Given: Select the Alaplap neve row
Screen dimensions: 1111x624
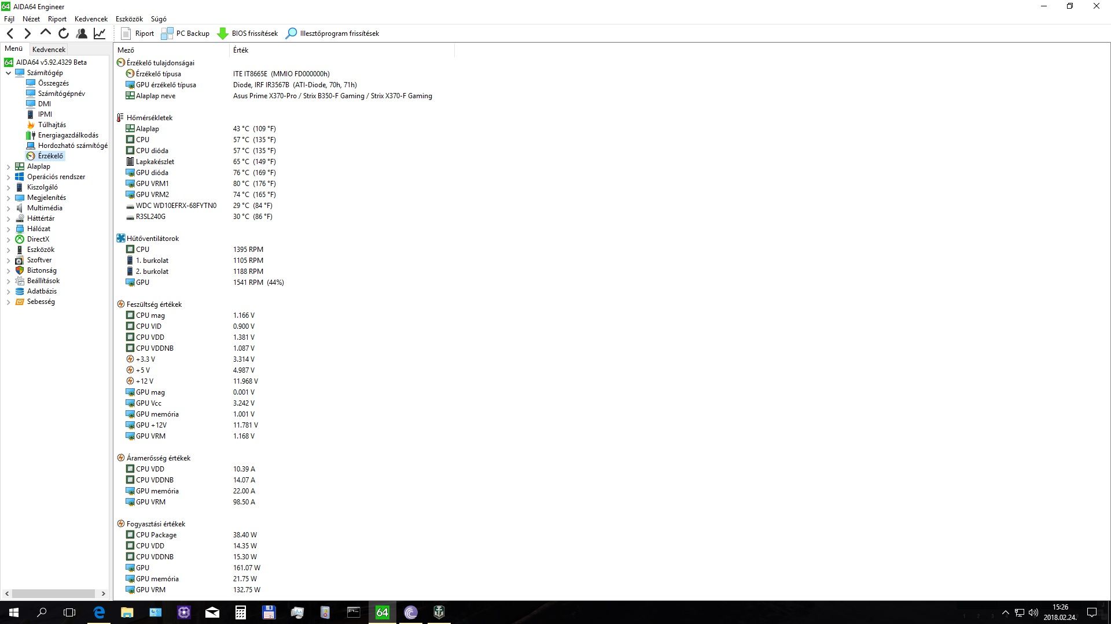Looking at the screenshot, I should [x=279, y=96].
